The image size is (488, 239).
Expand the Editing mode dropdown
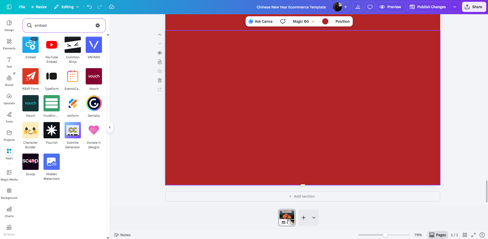click(67, 7)
